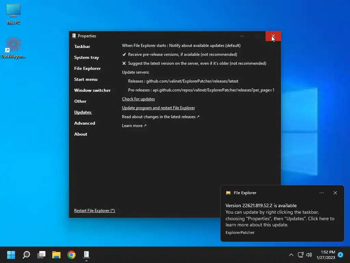The height and width of the screenshot is (263, 350).
Task: Open Google Chrome from the taskbar
Action: coord(71,255)
